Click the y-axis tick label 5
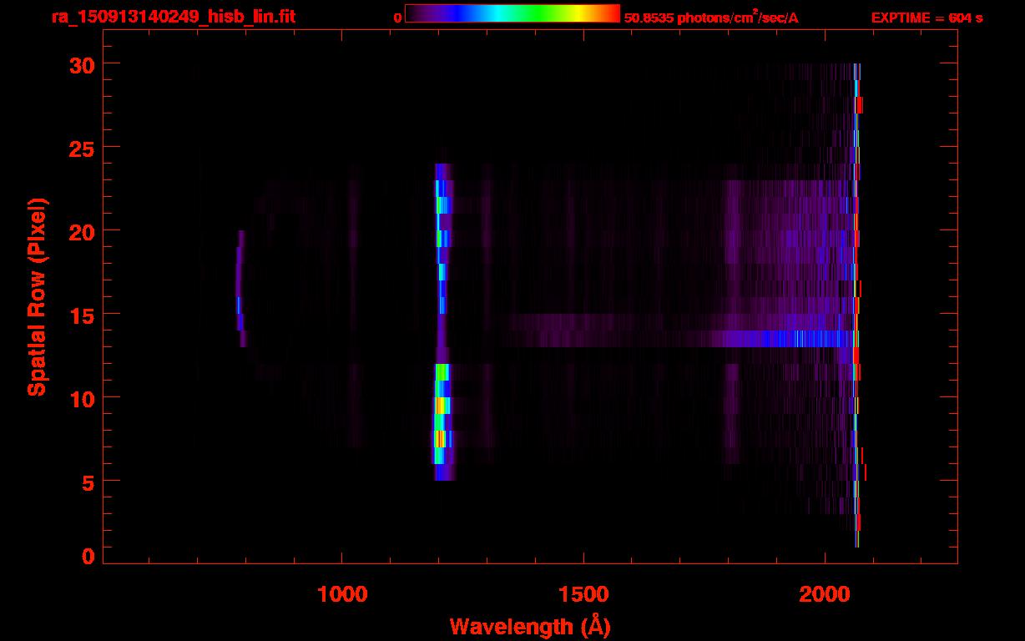 (88, 482)
